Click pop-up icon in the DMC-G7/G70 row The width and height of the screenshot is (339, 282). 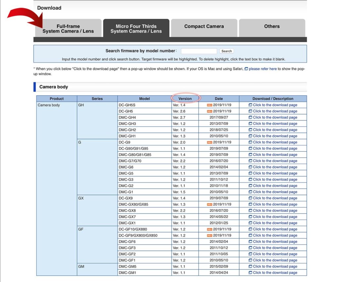tap(250, 161)
